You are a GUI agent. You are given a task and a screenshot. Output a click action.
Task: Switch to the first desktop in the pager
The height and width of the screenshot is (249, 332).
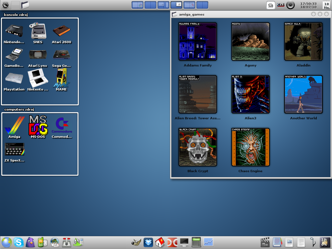[137, 5]
